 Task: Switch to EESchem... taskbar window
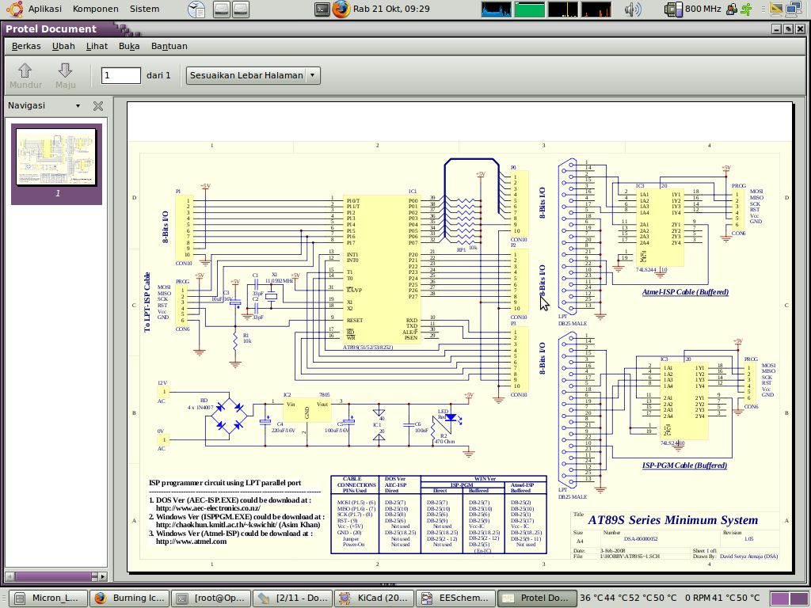tap(455, 598)
